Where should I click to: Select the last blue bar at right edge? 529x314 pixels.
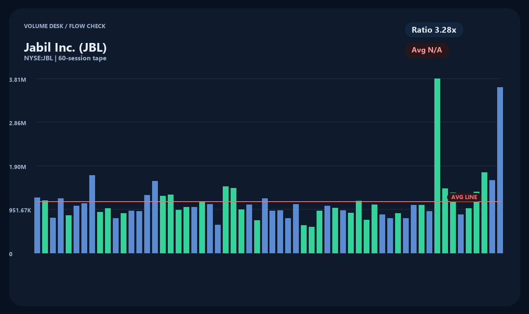(x=500, y=170)
